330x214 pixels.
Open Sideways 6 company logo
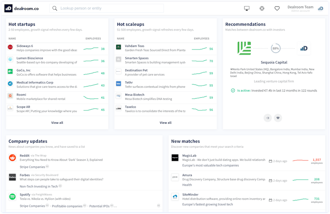point(10,47)
